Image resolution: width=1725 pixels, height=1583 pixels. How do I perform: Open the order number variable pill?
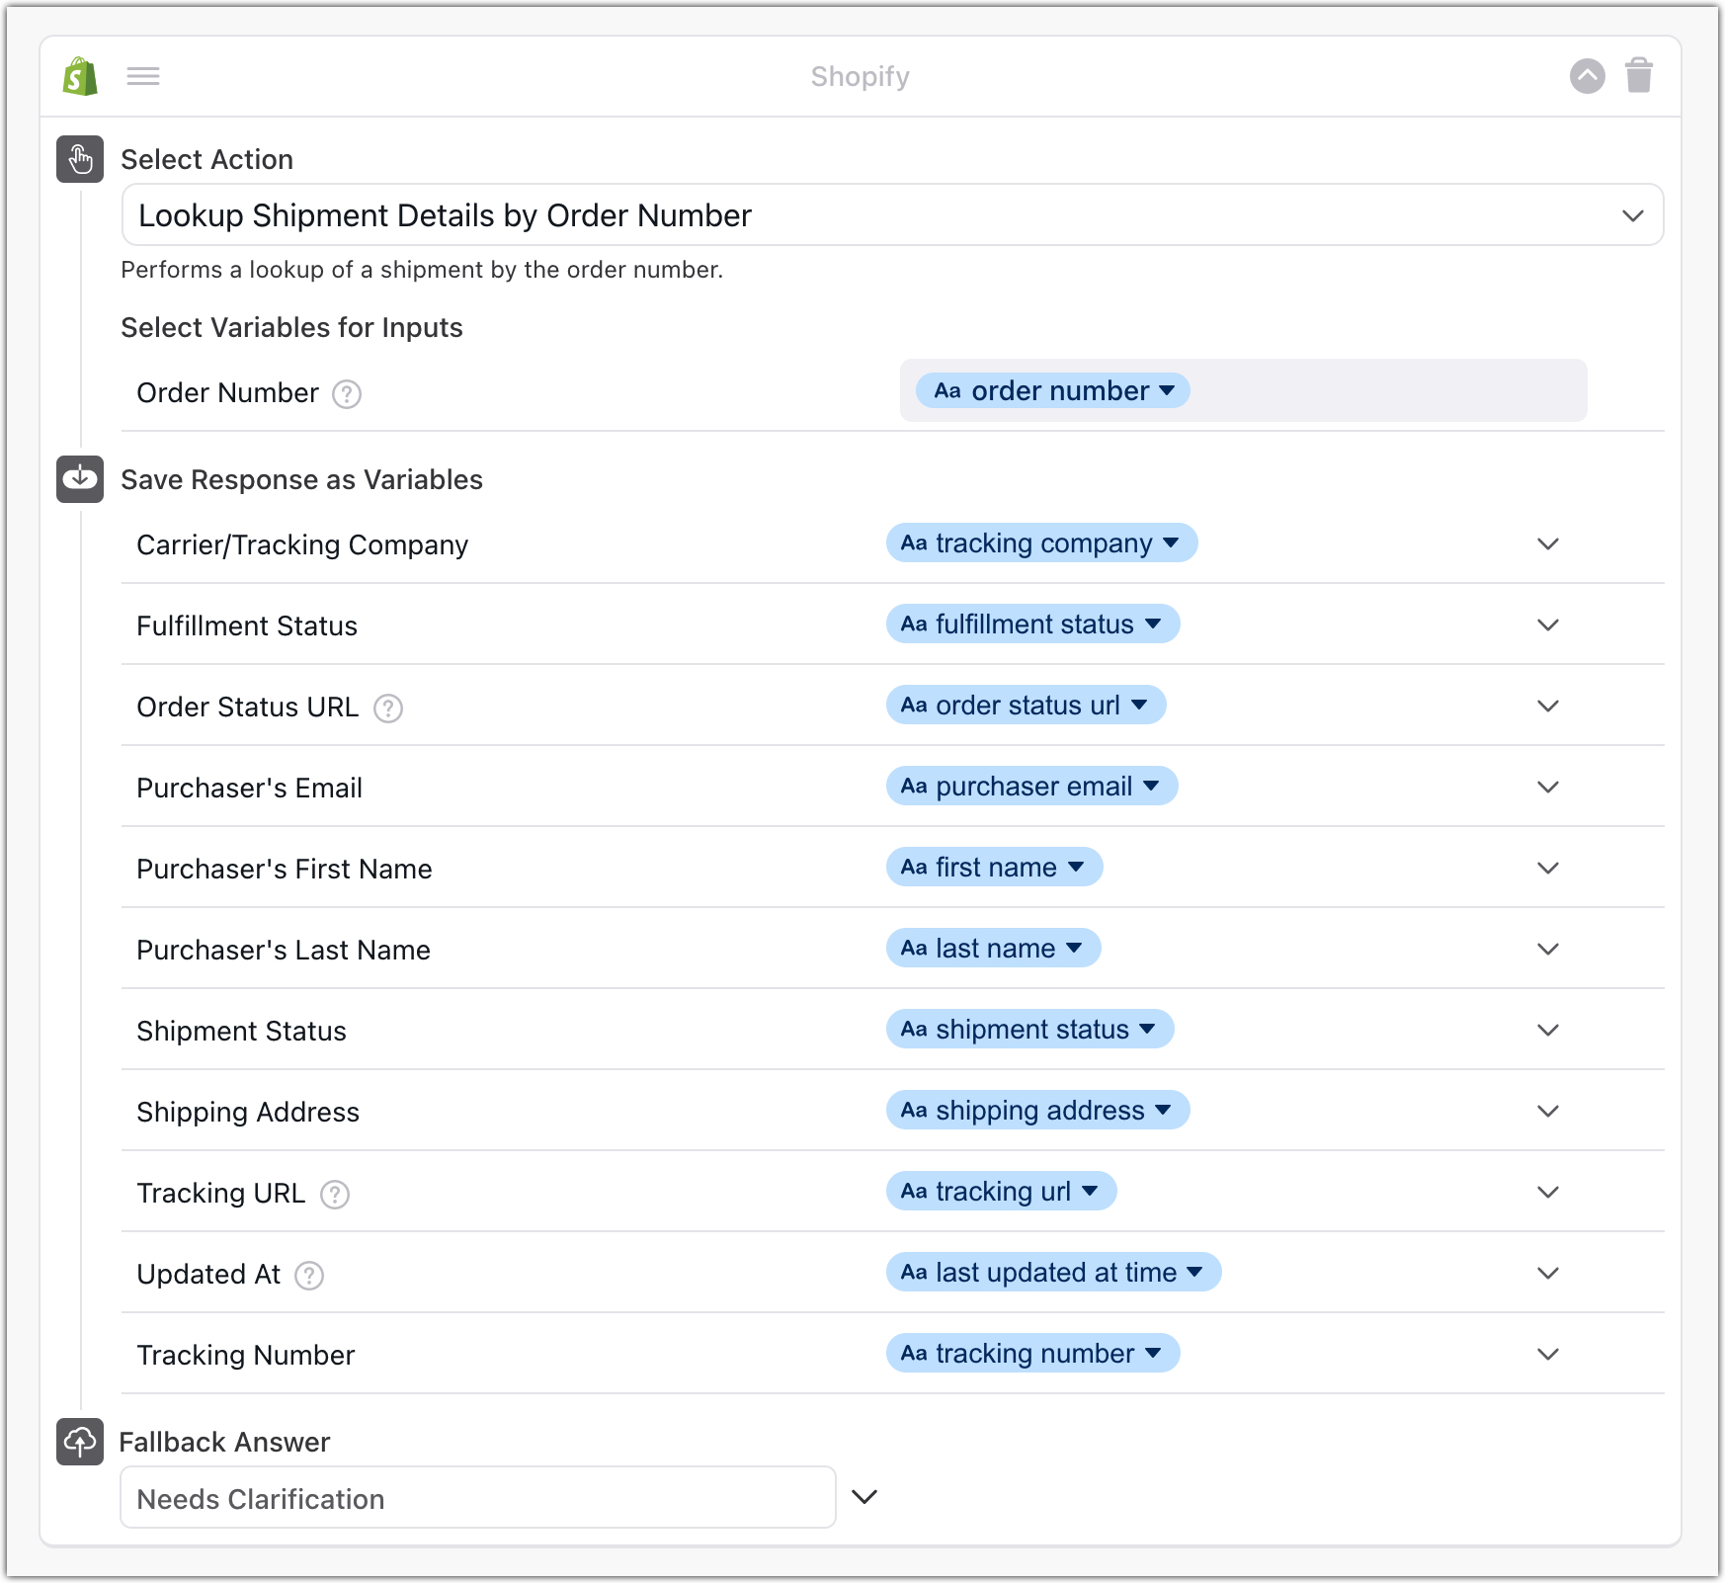(x=1053, y=391)
